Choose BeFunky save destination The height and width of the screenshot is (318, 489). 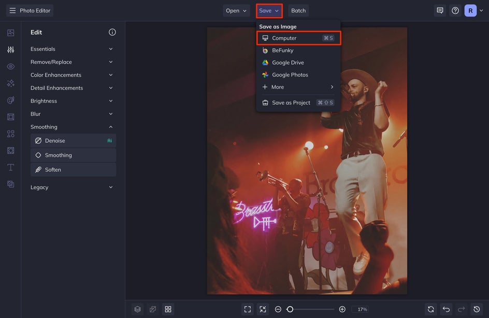click(298, 50)
